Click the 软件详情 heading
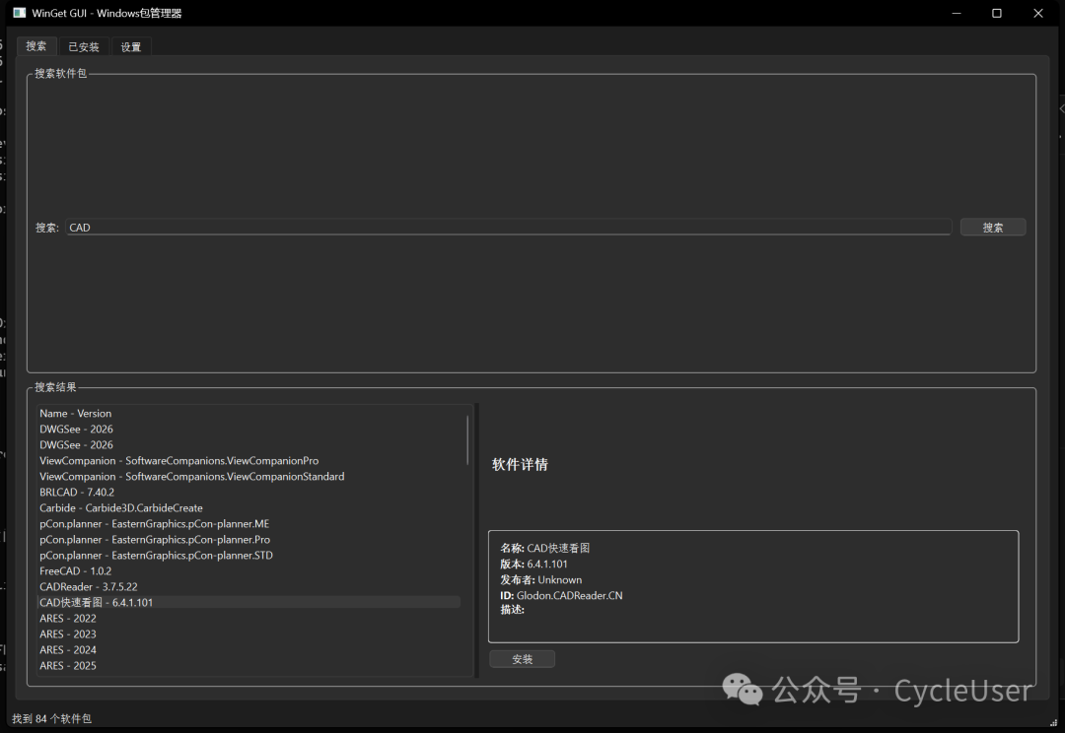Screen dimensions: 1065x733 pos(520,464)
